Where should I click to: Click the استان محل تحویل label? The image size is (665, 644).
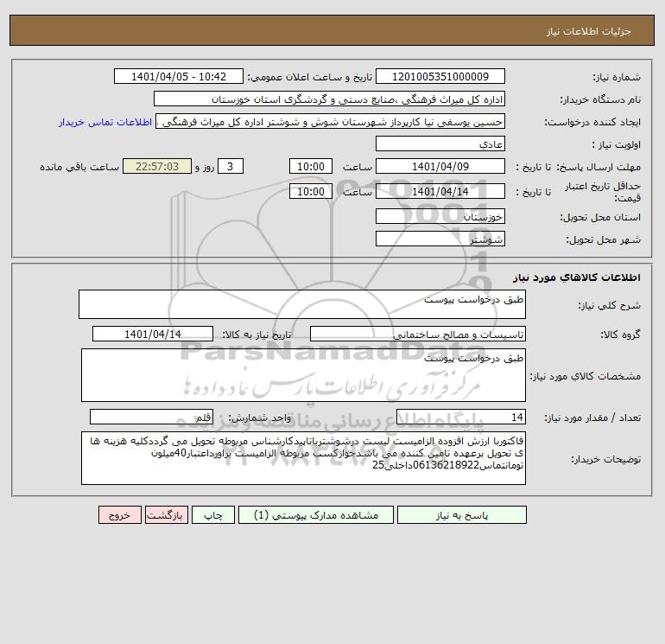click(600, 217)
